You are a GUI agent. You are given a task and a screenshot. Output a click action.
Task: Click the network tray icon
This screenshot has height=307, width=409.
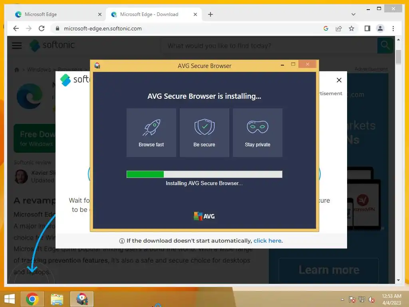tap(362, 299)
